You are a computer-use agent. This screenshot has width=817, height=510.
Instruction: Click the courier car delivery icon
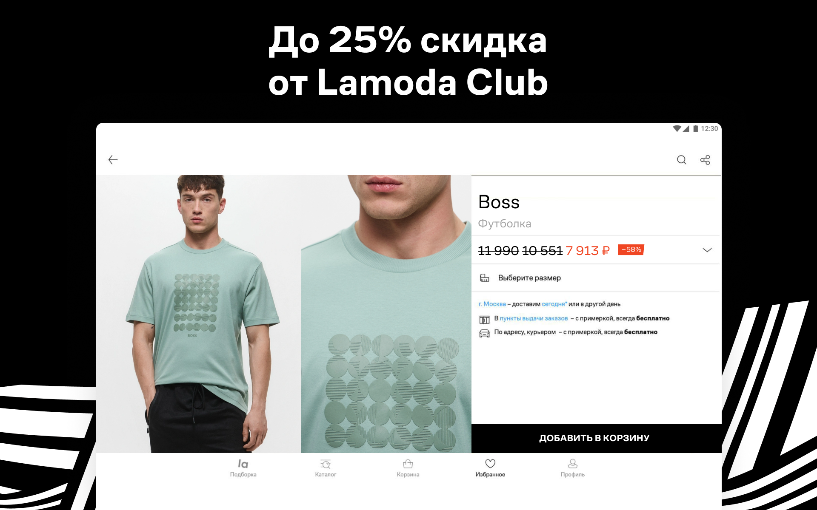[x=484, y=333]
